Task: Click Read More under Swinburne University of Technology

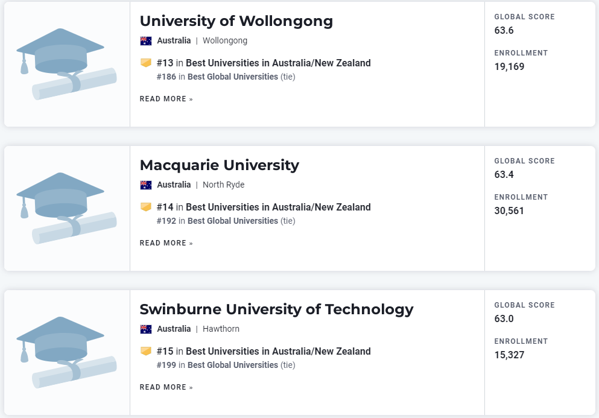Action: point(166,387)
